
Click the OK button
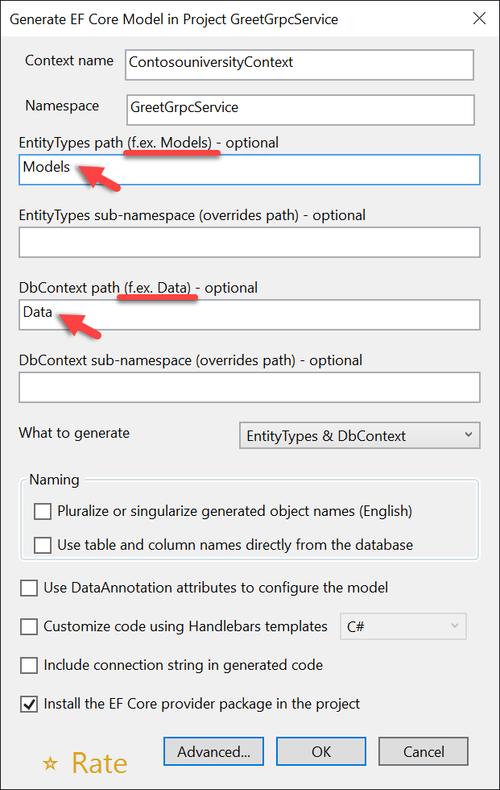[320, 750]
